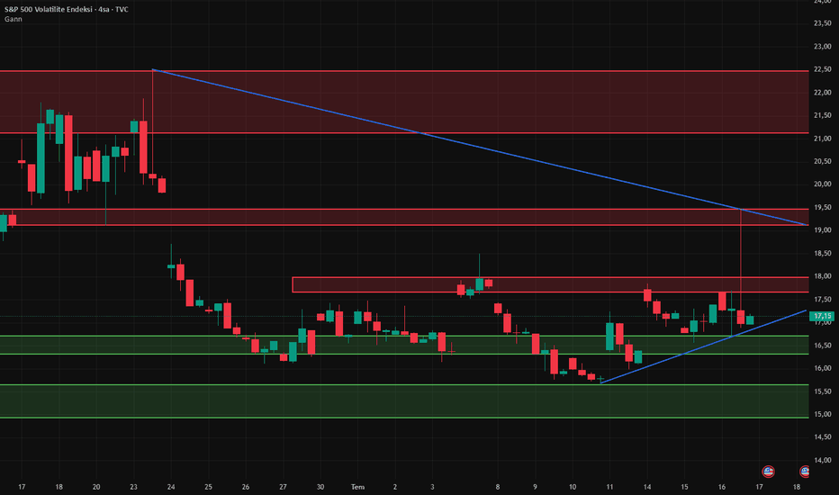The width and height of the screenshot is (839, 495).
Task: Click date label 27 on time axis
Action: pos(283,487)
